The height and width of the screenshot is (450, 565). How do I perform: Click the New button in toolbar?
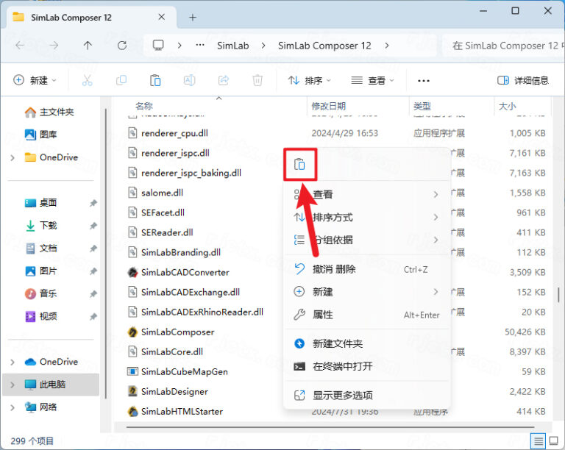(35, 80)
